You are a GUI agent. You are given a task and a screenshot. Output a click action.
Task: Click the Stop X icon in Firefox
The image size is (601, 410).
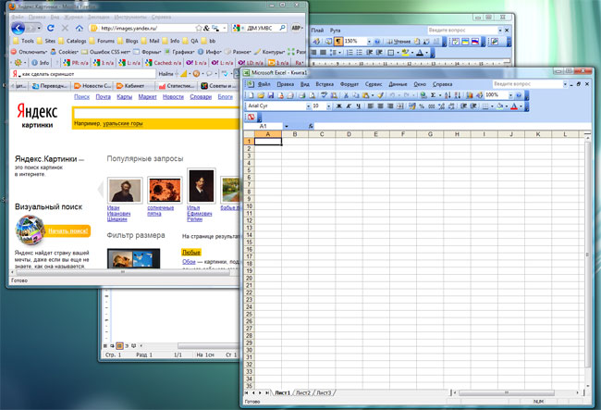coord(65,28)
